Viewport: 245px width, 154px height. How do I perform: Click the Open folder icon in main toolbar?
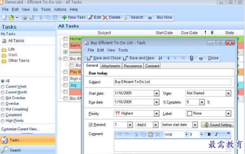point(11,17)
